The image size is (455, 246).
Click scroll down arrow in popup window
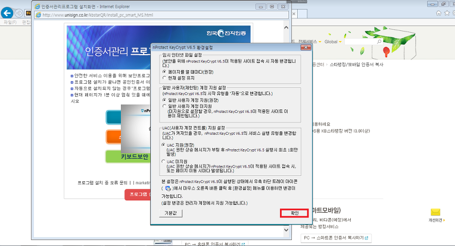tap(286, 230)
